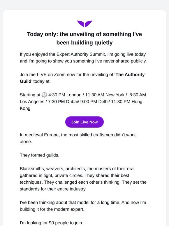Click the 'Today only: the unveiling' headline
This screenshot has width=169, height=226.
[85, 38]
